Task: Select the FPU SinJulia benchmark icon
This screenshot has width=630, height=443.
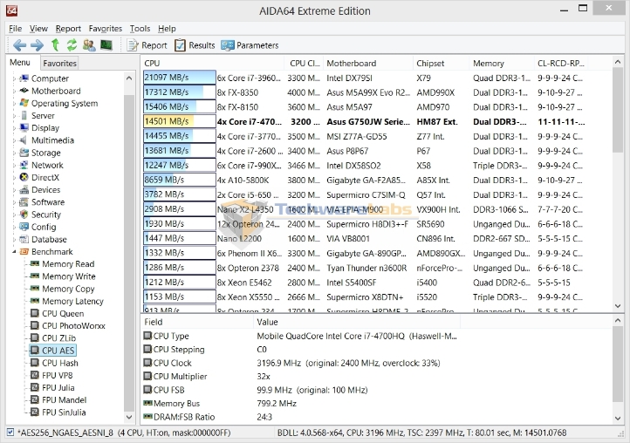Action: tap(35, 412)
